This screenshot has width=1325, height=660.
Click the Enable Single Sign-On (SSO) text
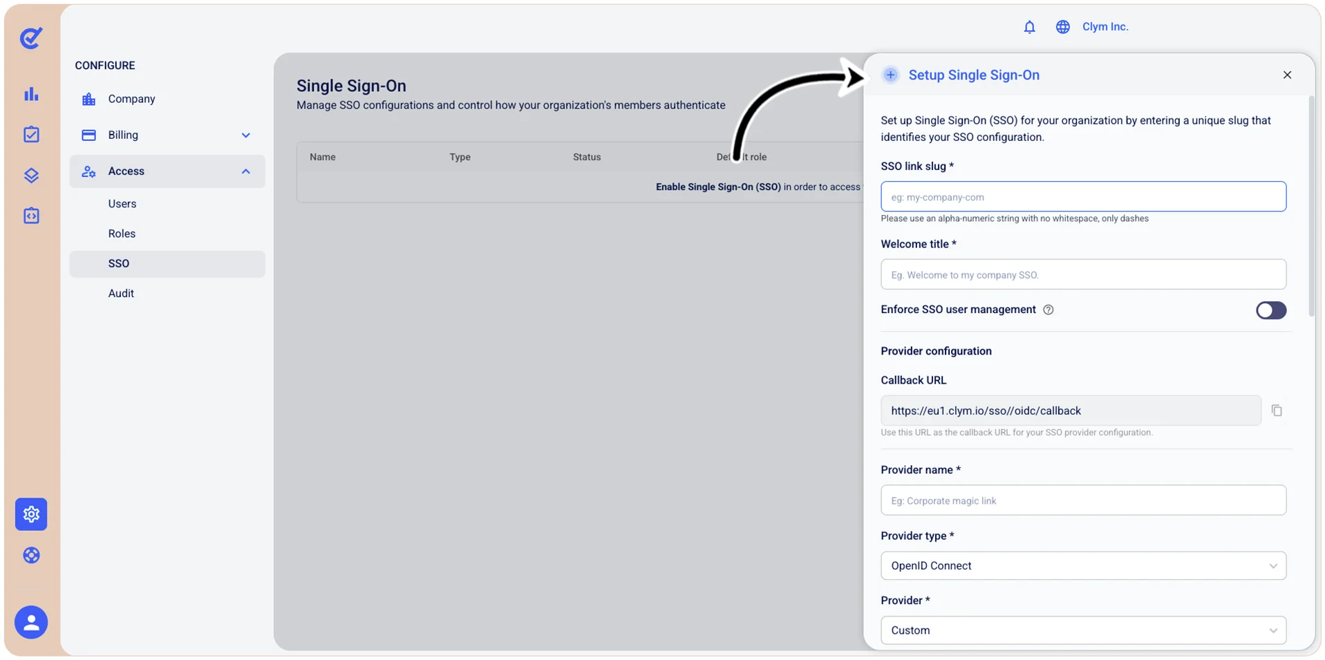click(x=718, y=187)
